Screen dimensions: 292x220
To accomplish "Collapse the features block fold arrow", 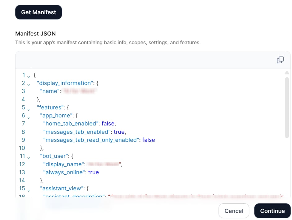I will pyautogui.click(x=29, y=109).
